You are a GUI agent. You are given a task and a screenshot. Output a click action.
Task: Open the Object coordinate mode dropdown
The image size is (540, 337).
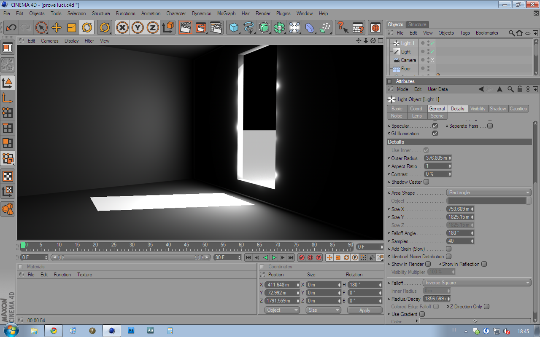coord(282,310)
